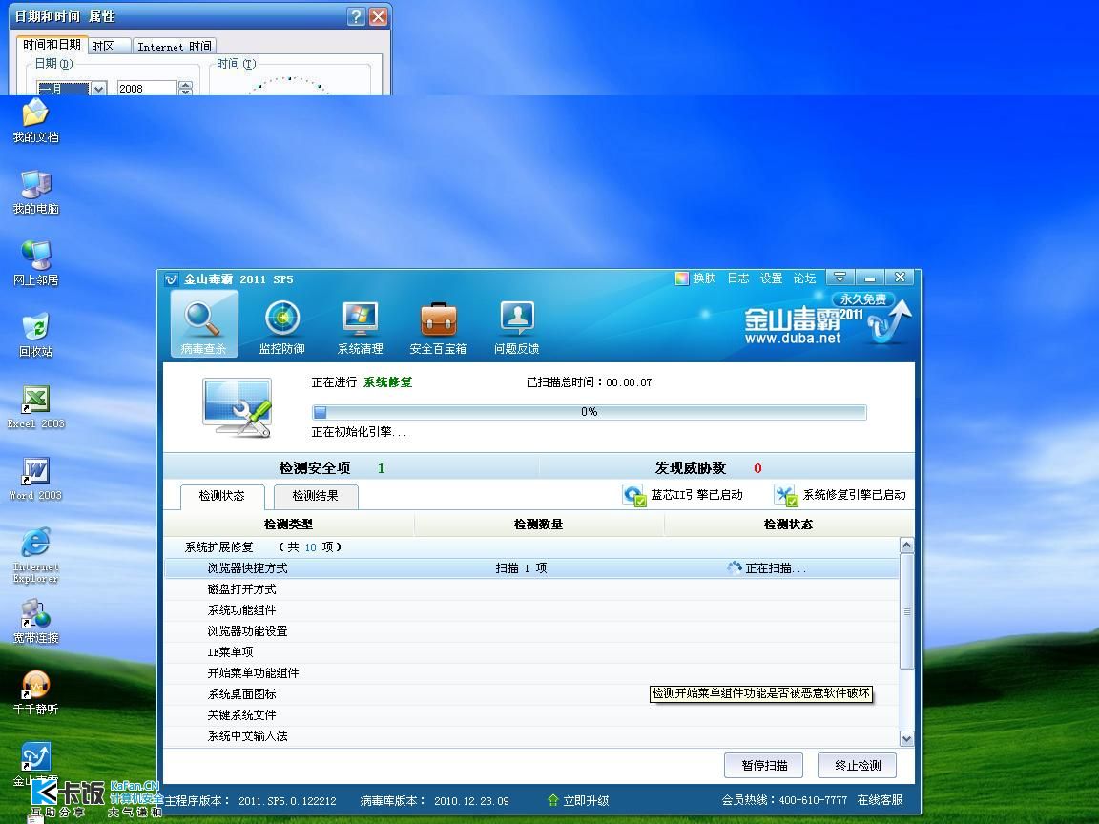Click the 立即升级 upgrade arrow icon

tap(553, 800)
